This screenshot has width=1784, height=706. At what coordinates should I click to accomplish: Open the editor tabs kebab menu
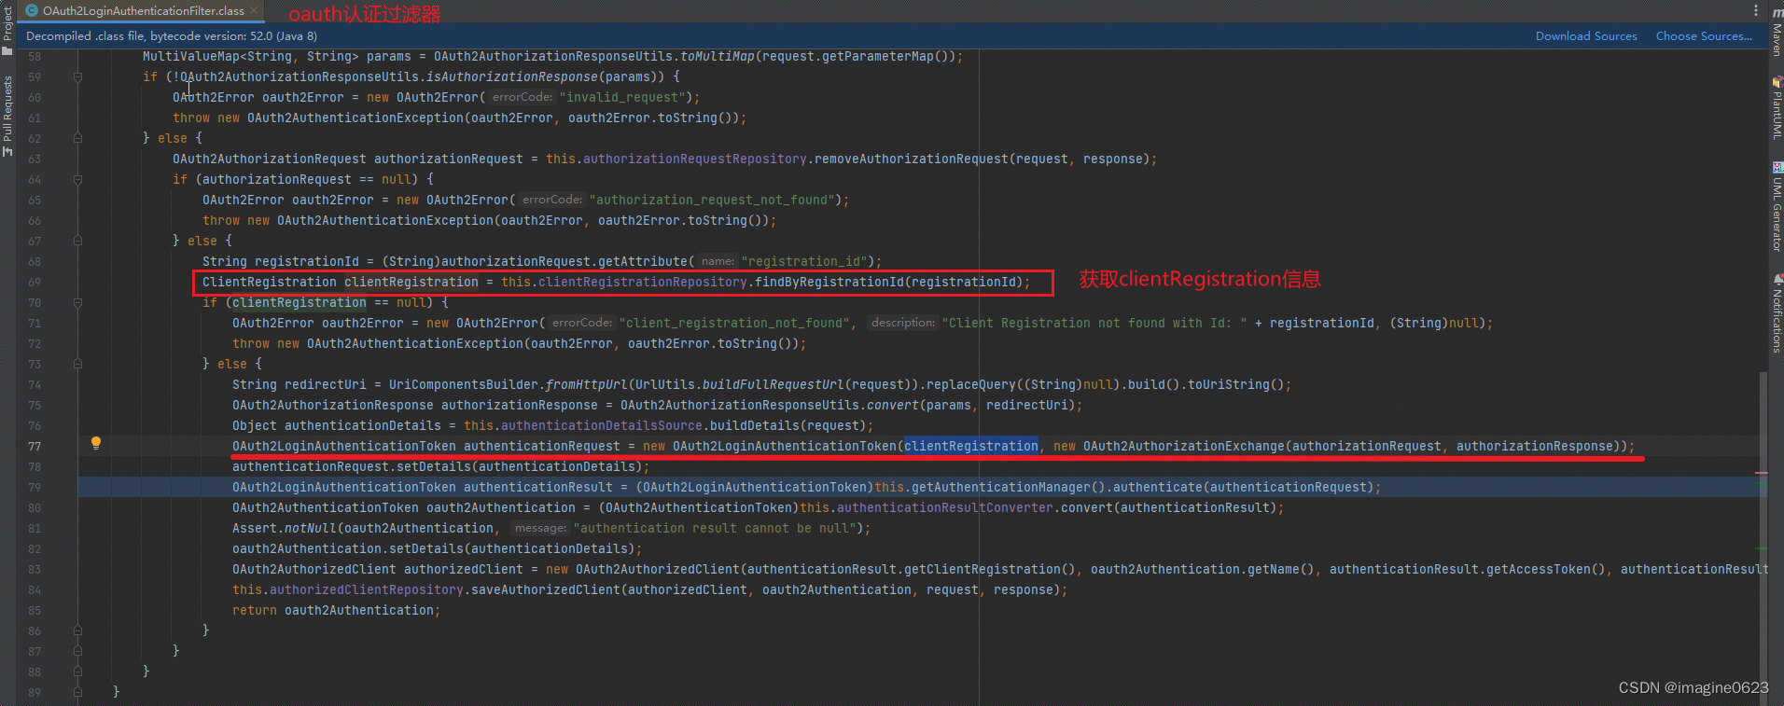click(1755, 10)
